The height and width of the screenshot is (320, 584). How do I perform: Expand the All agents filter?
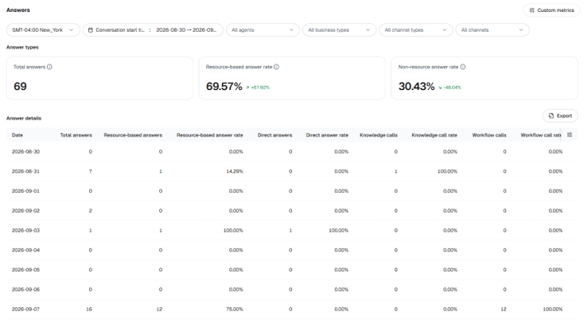click(x=263, y=29)
